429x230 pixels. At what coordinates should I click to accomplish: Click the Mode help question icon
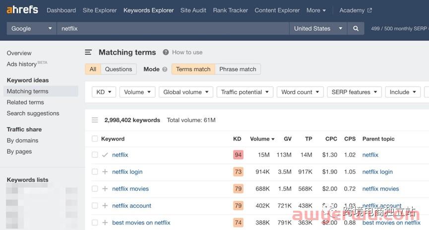165,69
